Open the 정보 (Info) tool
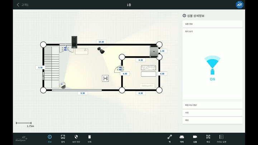This screenshot has width=258, height=145. [x=49, y=138]
